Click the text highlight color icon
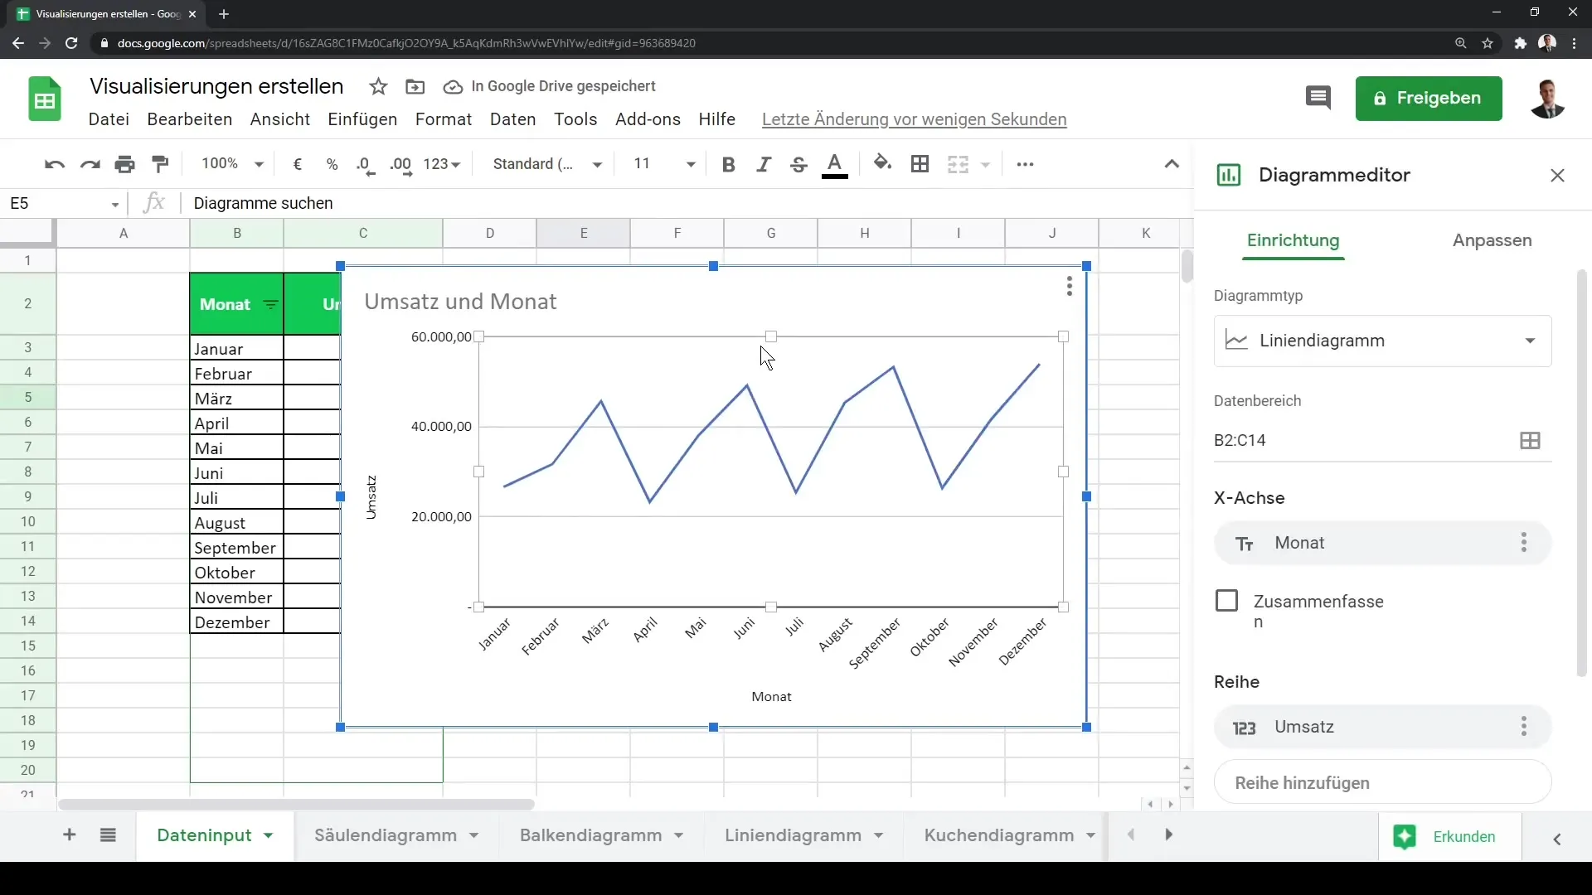This screenshot has width=1592, height=895. (x=882, y=164)
